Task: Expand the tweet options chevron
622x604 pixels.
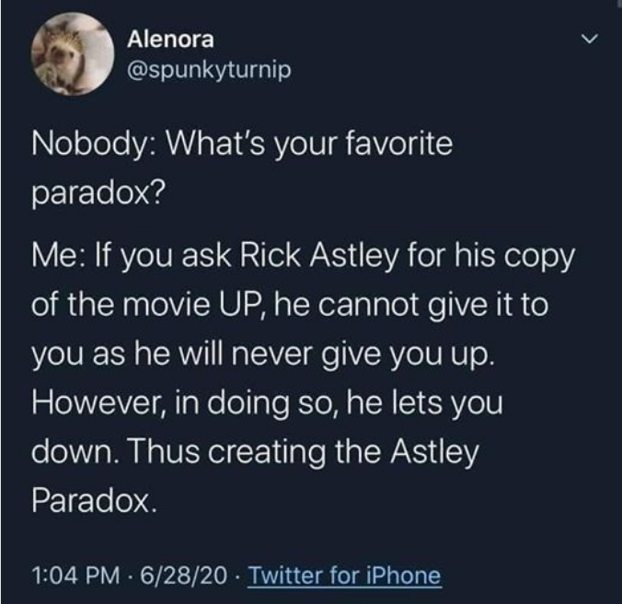Action: click(589, 39)
